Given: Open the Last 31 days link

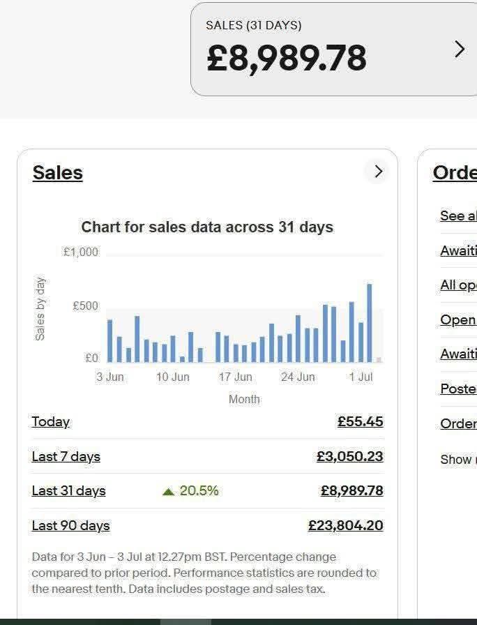Looking at the screenshot, I should click(x=68, y=490).
